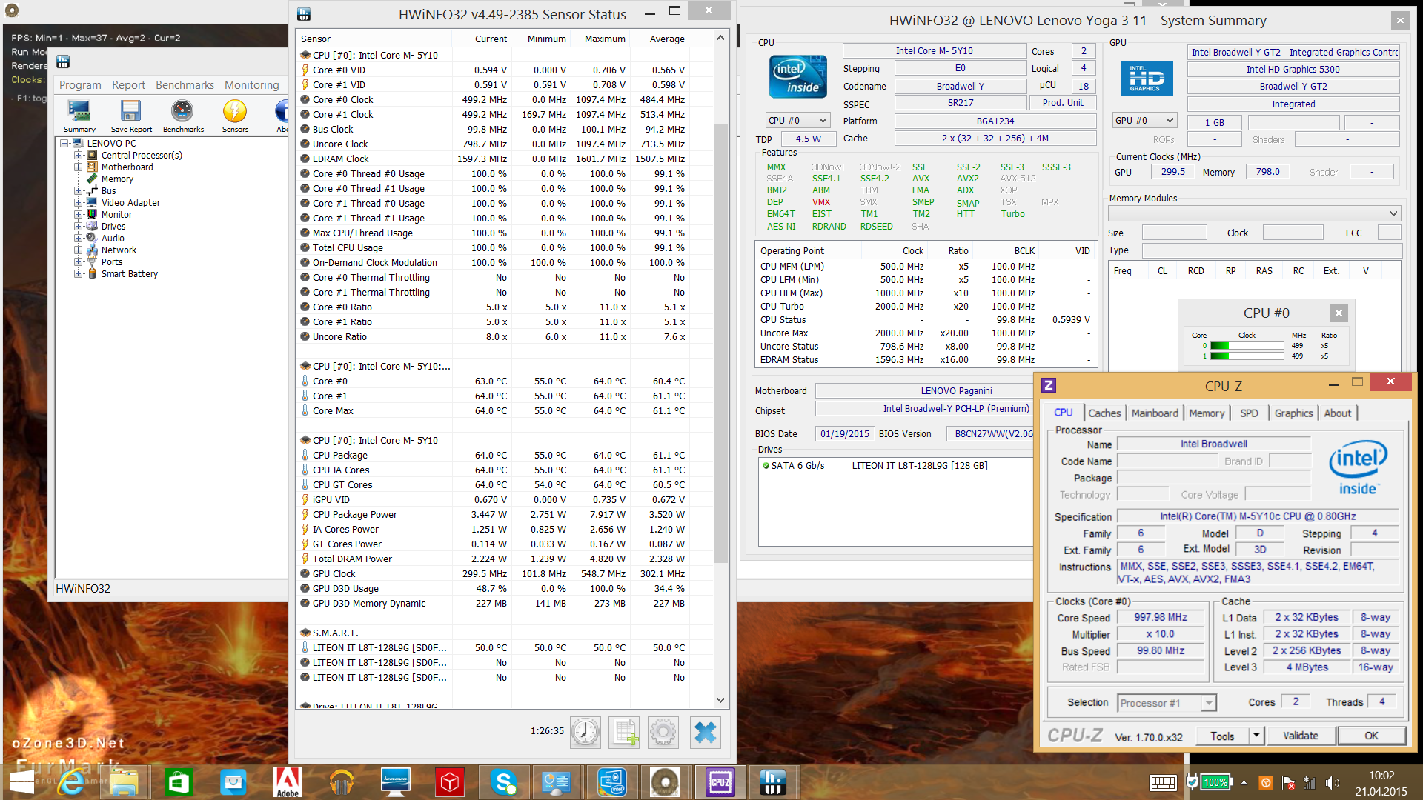Viewport: 1423px width, 800px height.
Task: Click the log file sheet icon
Action: [x=624, y=732]
